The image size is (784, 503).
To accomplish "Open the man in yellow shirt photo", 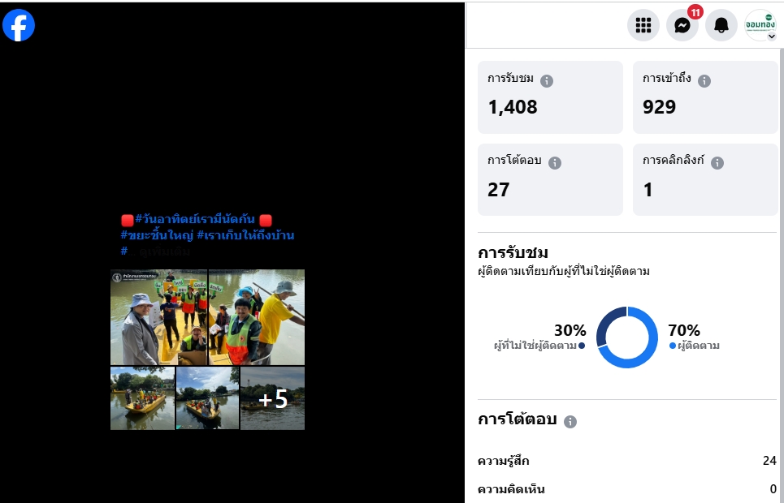I will click(257, 317).
